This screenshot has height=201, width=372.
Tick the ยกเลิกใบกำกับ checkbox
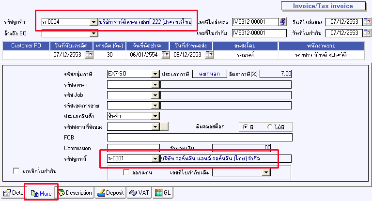click(16, 170)
